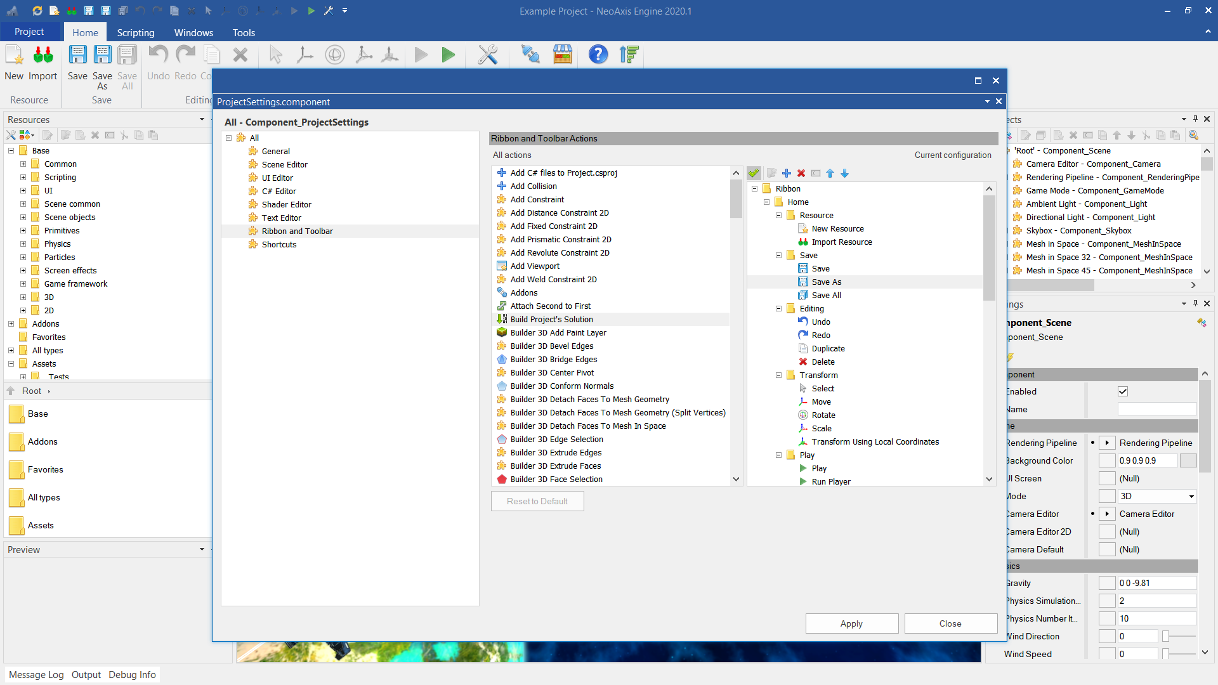Image resolution: width=1218 pixels, height=685 pixels.
Task: Click the Close button in dialog
Action: tap(950, 623)
